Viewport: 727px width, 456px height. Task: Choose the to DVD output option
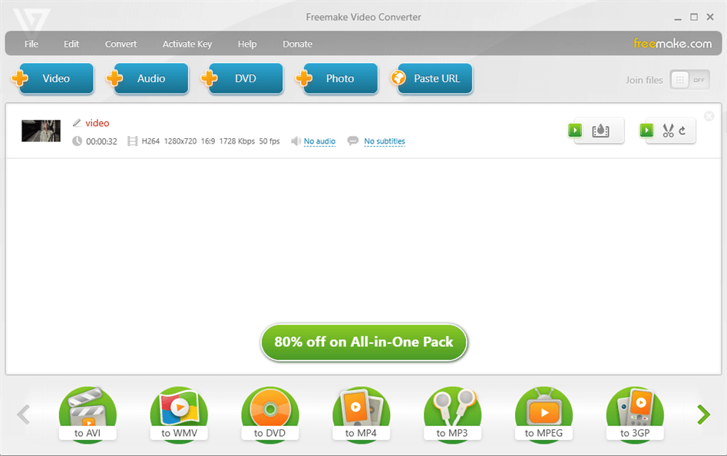click(270, 415)
